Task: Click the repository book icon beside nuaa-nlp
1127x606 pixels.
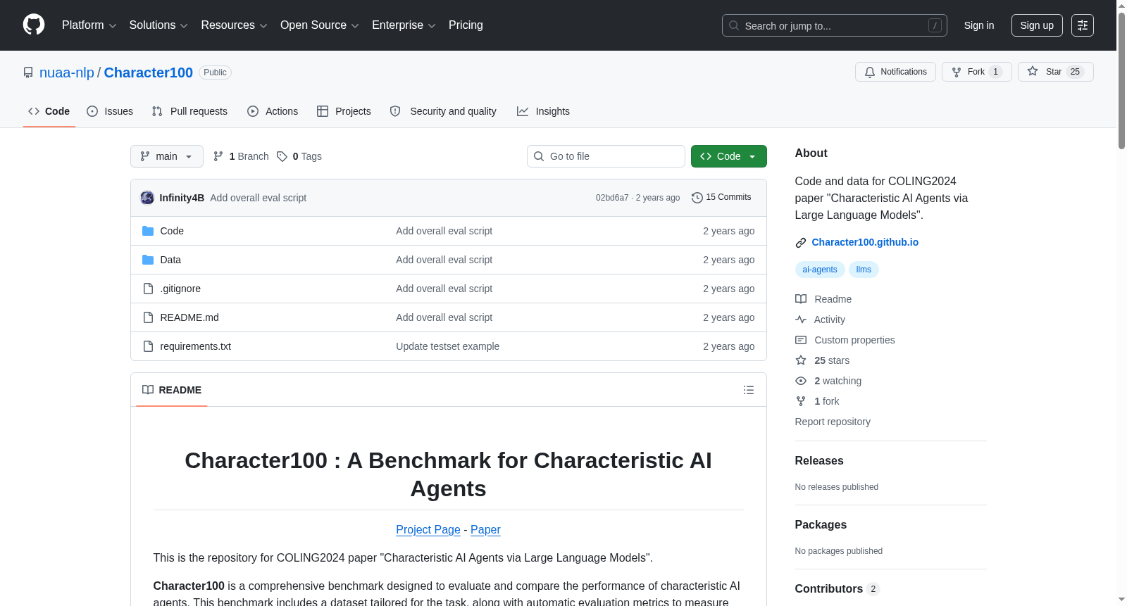Action: 28,72
